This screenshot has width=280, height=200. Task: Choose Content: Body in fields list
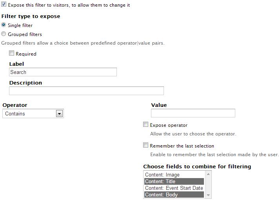(174, 195)
